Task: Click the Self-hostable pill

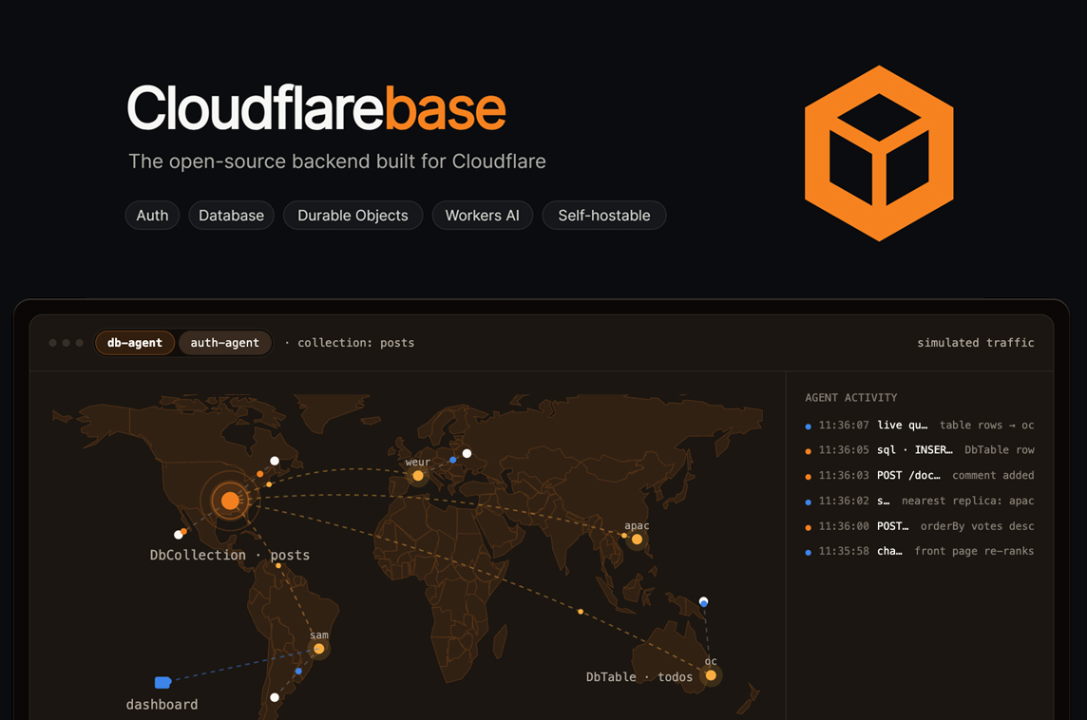Action: (603, 216)
